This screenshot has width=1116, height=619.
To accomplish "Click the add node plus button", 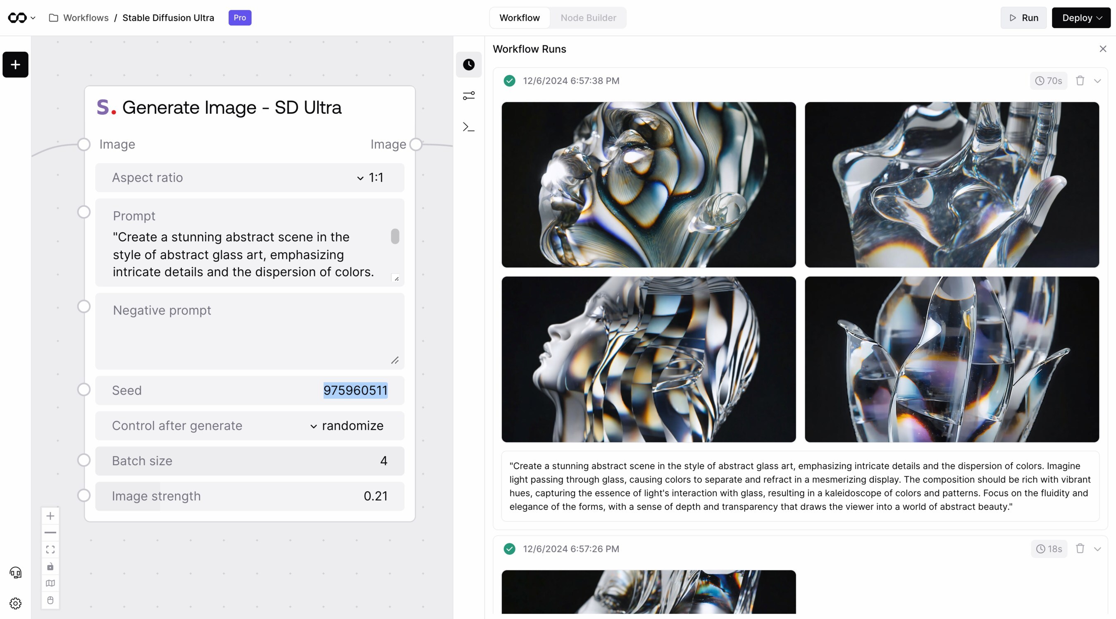I will pyautogui.click(x=16, y=65).
